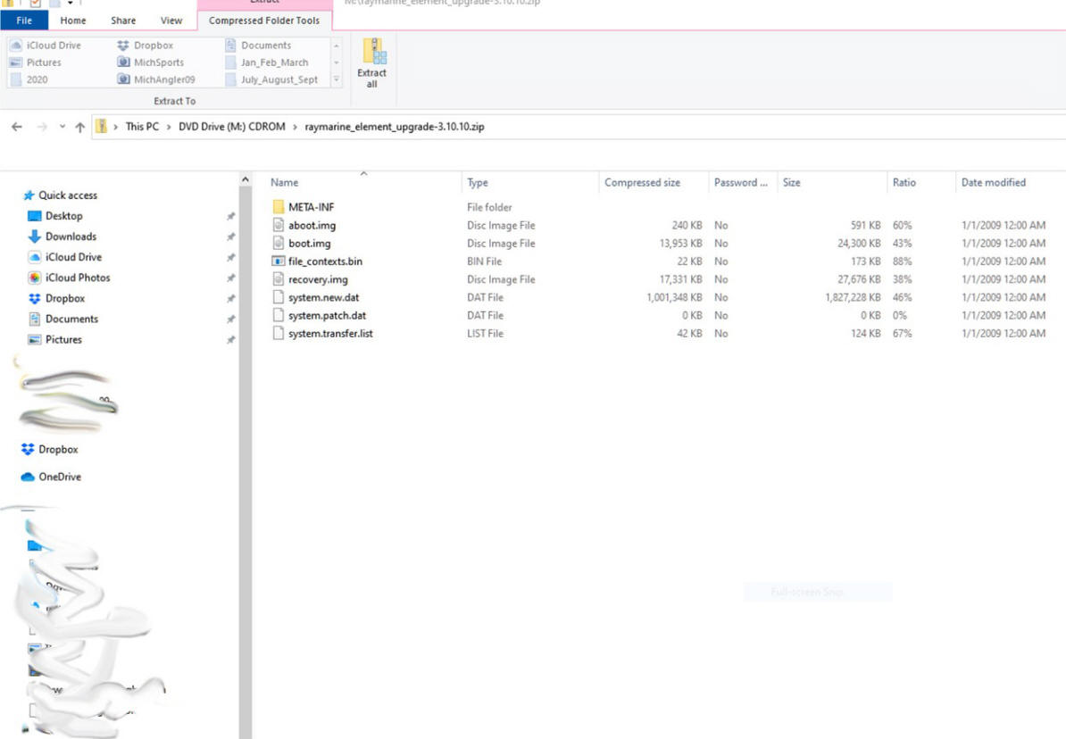Image resolution: width=1066 pixels, height=739 pixels.
Task: Sort by the Compressed size column header
Action: click(642, 182)
